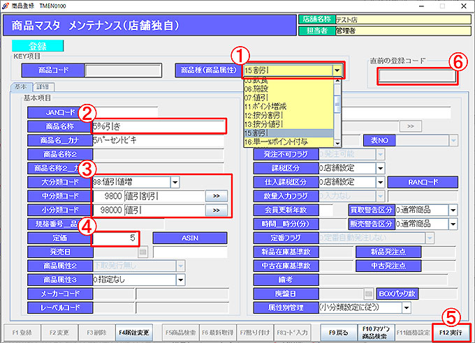475x343 pixels.
Task: Open the 商品種(商品属性) dropdown arrow
Action: pos(337,70)
